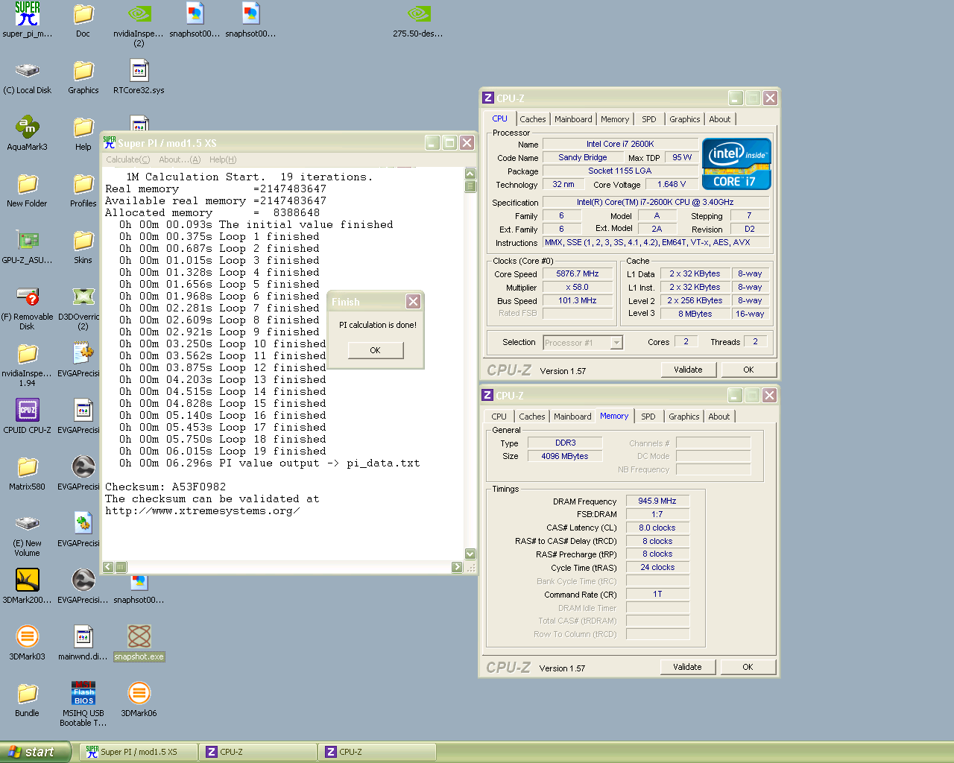Open the SPD tab in lower CPU-Z
Viewport: 954px width, 763px height.
[648, 417]
